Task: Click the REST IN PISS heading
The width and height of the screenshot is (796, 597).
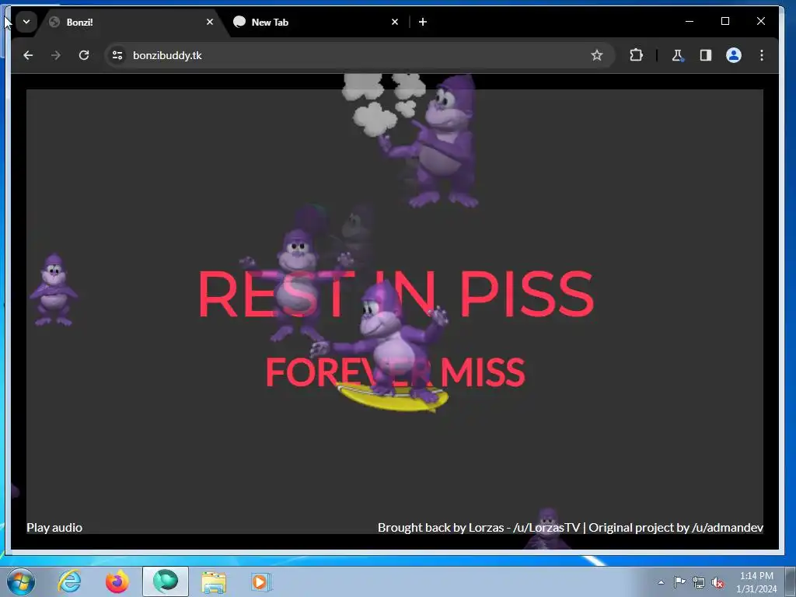Action: (396, 293)
